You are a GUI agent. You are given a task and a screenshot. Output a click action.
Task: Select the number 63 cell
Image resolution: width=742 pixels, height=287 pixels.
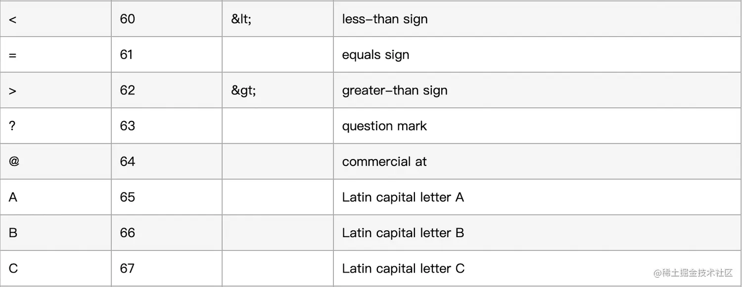tap(128, 126)
